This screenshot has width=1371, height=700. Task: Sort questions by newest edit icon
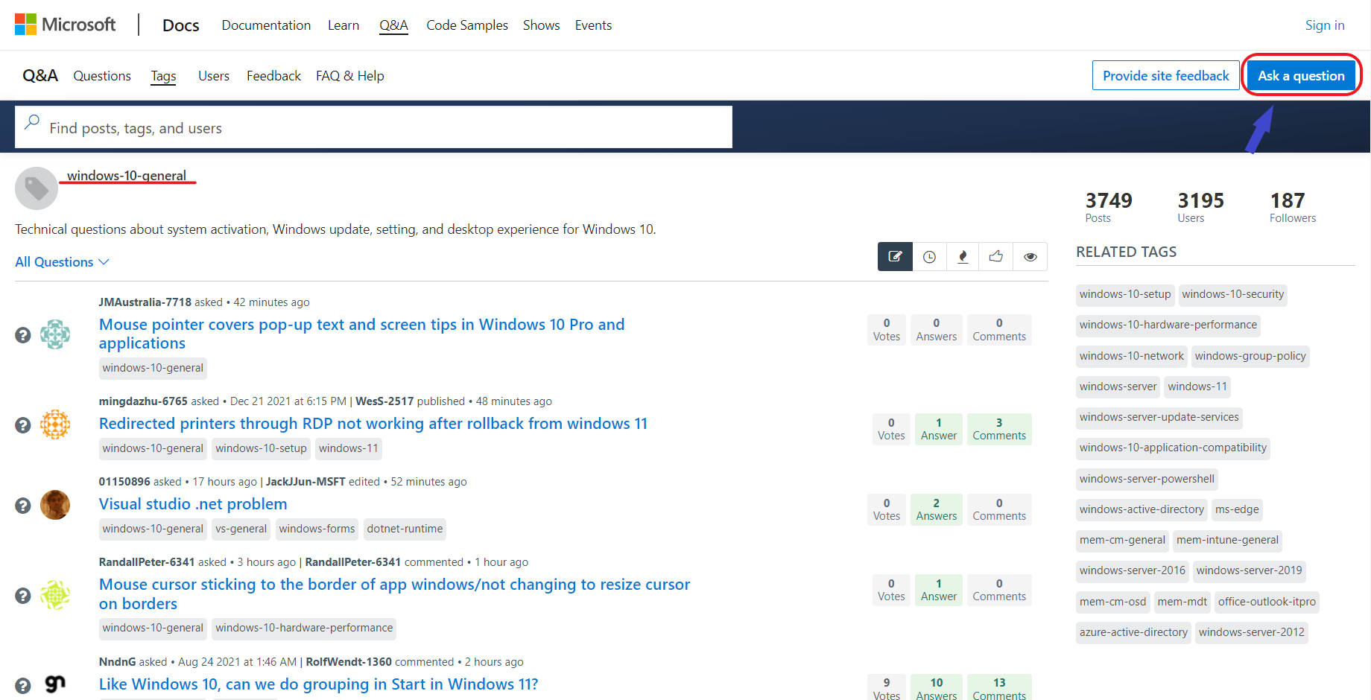point(895,257)
